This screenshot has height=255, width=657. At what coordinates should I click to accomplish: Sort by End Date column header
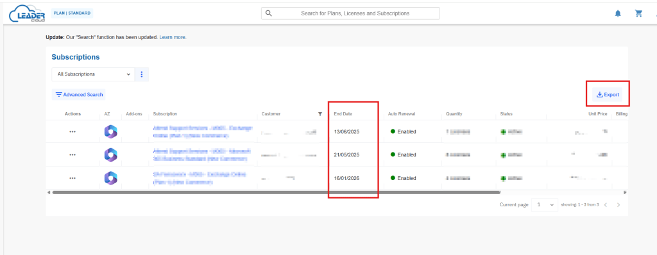[343, 114]
